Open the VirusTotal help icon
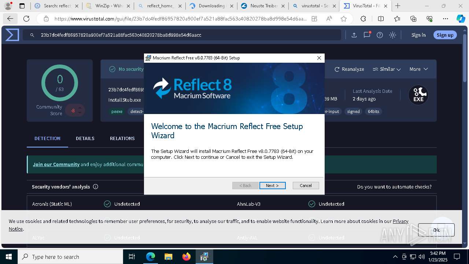 [380, 35]
